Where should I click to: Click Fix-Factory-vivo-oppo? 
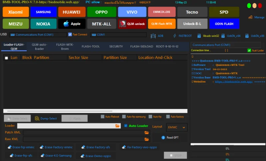(x=139, y=147)
